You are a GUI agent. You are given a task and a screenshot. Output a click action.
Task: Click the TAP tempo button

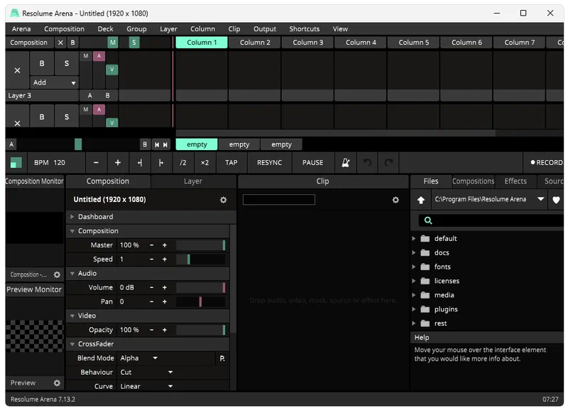(x=231, y=163)
